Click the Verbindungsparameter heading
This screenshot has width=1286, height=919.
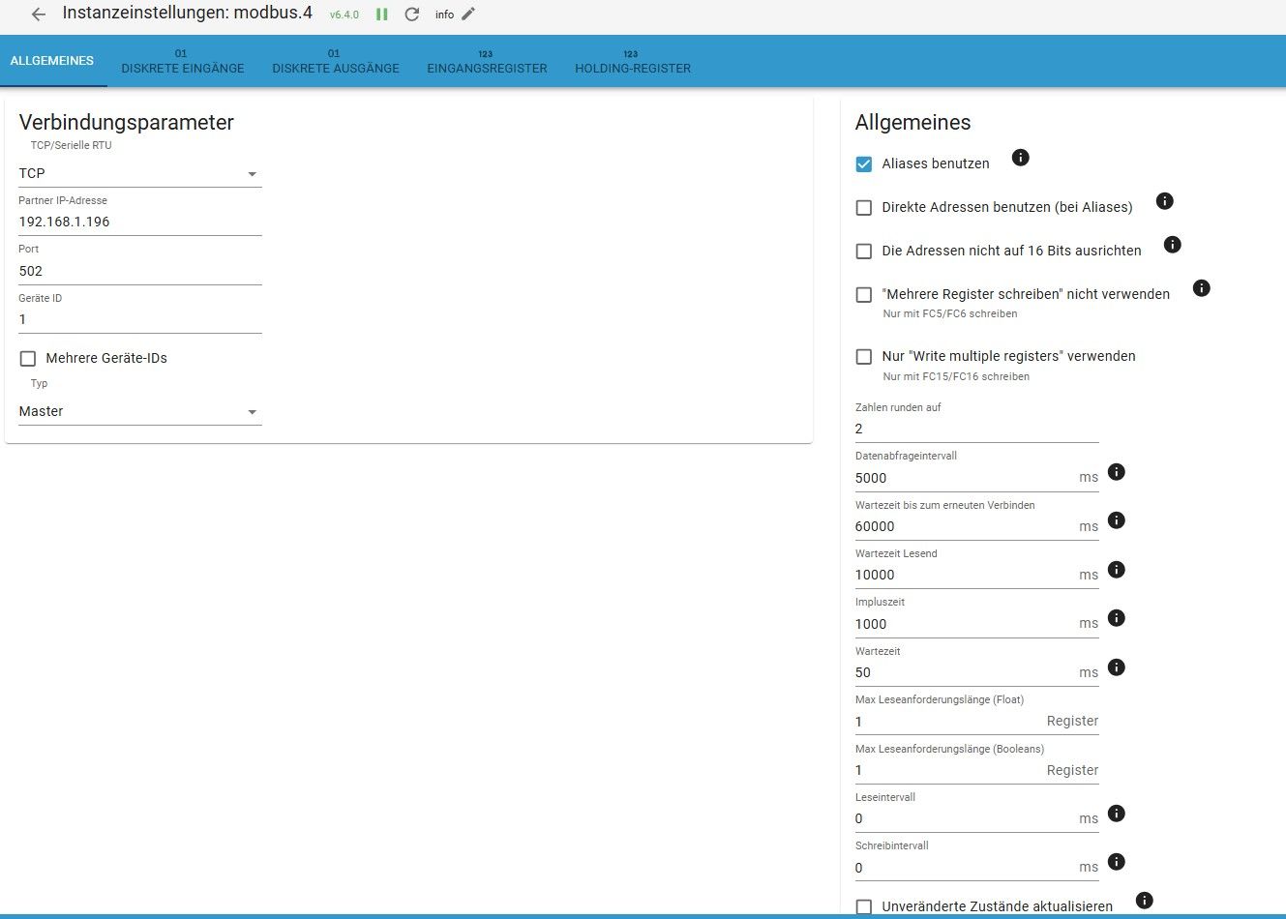coord(127,122)
